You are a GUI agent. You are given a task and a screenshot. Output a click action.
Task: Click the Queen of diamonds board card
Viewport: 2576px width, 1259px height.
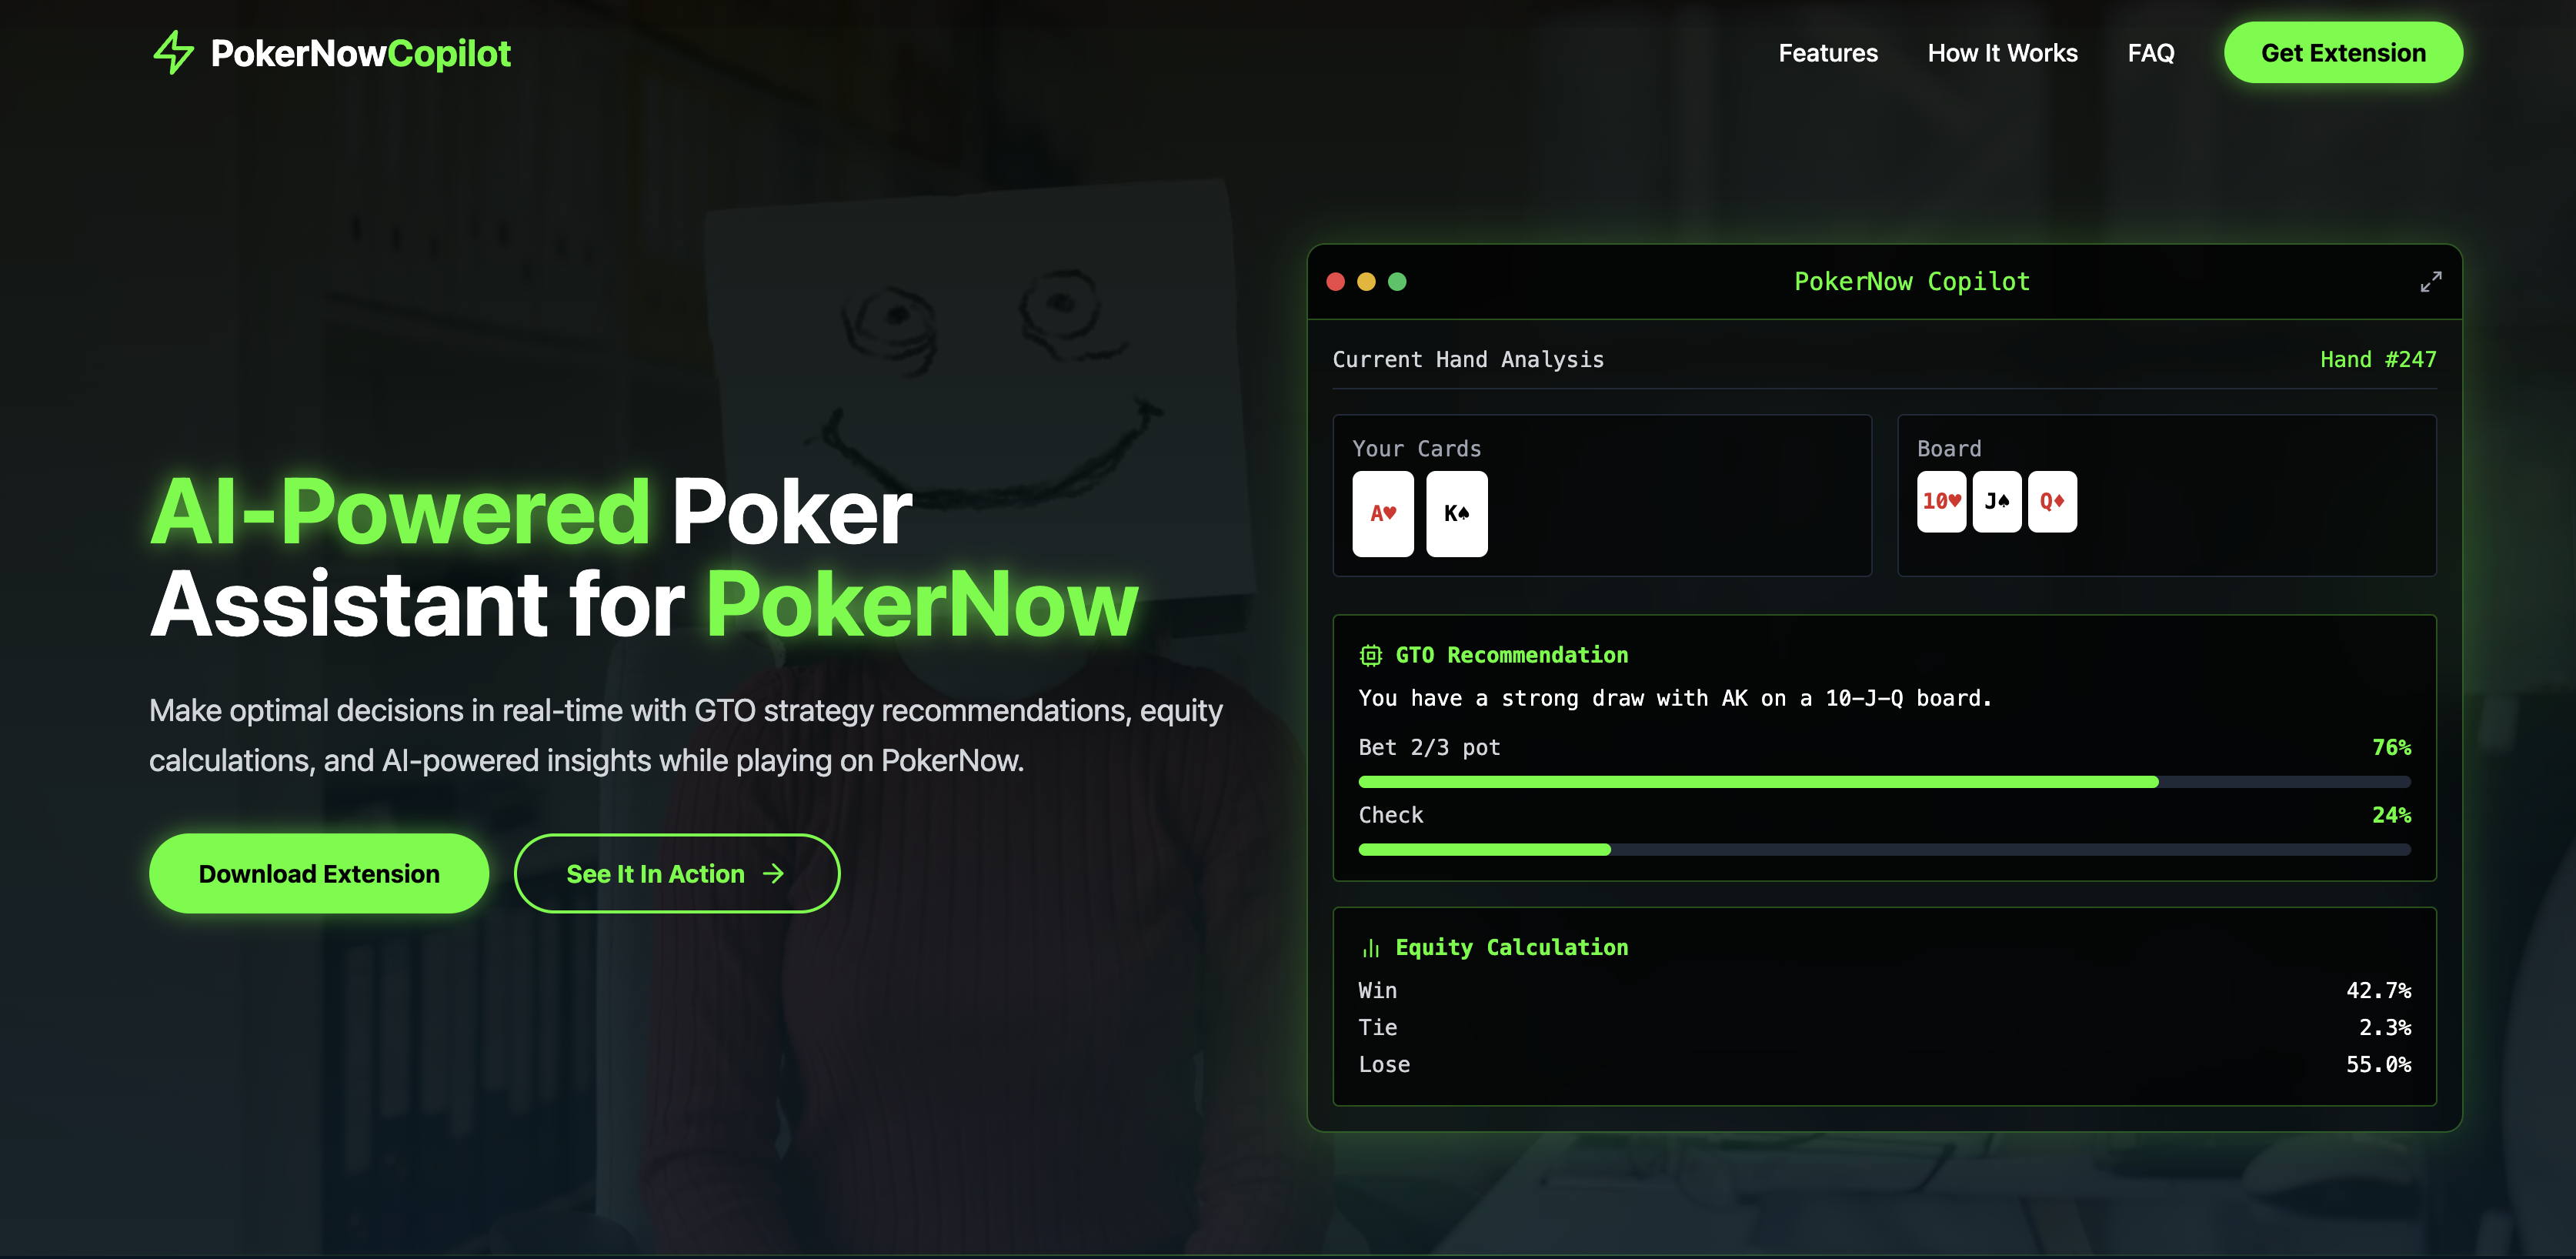2052,502
